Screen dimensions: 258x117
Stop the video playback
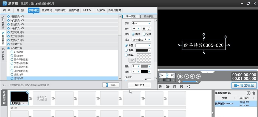coord(187,76)
